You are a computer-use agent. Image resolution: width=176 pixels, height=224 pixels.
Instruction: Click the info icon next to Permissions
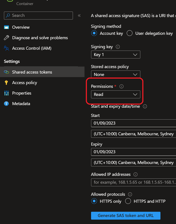pyautogui.click(x=122, y=86)
